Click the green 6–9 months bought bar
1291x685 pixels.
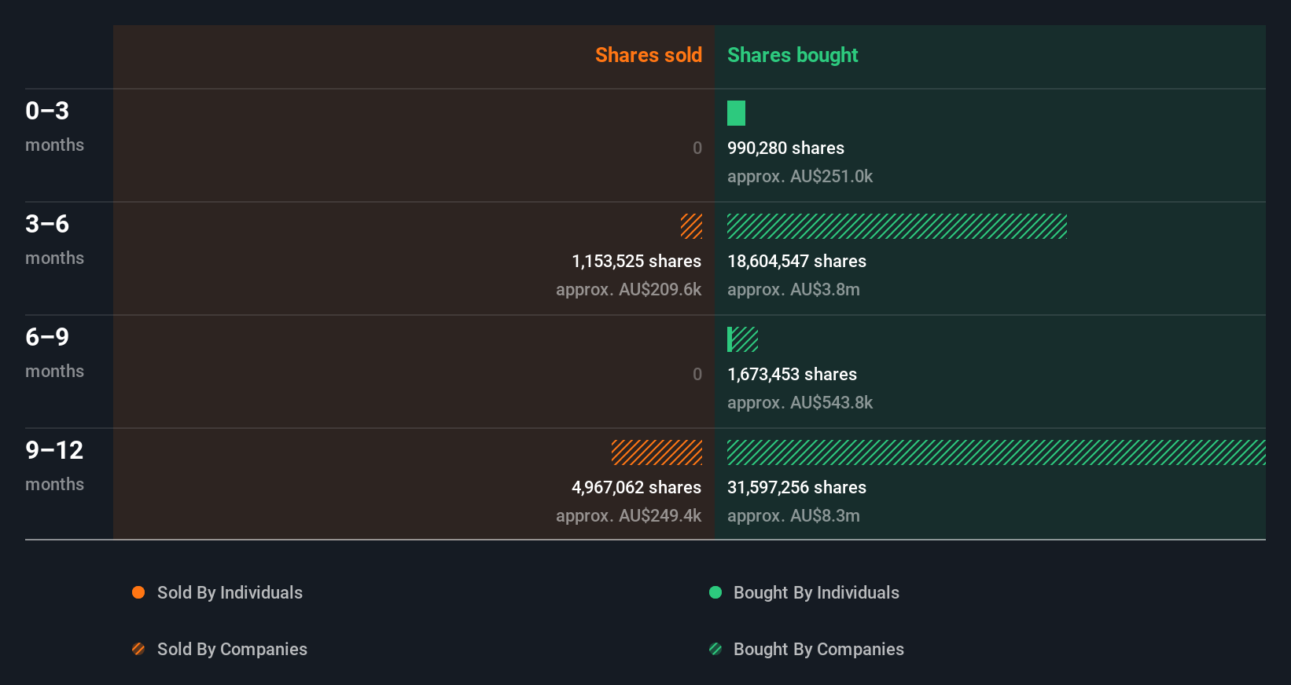[742, 339]
